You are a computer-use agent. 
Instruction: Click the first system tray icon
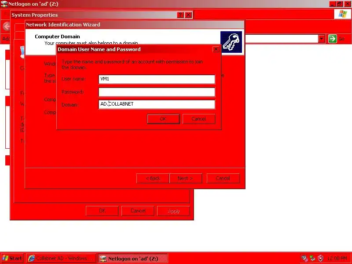tap(304, 258)
